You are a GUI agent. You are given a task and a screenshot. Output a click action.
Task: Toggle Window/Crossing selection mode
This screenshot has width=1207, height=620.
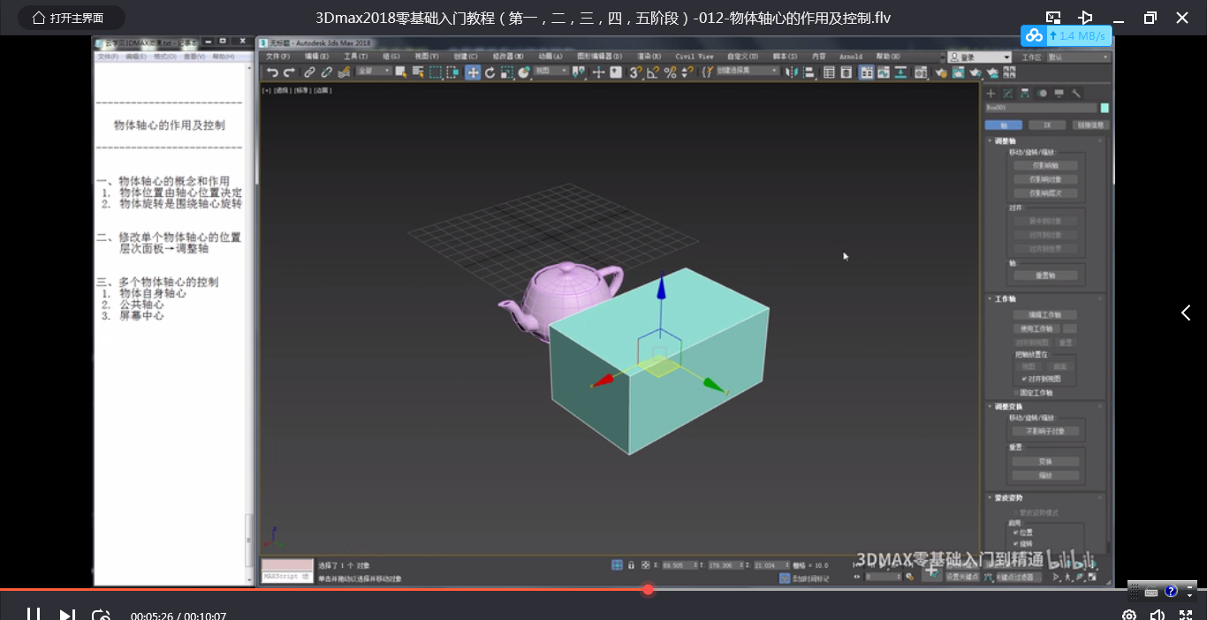[452, 72]
